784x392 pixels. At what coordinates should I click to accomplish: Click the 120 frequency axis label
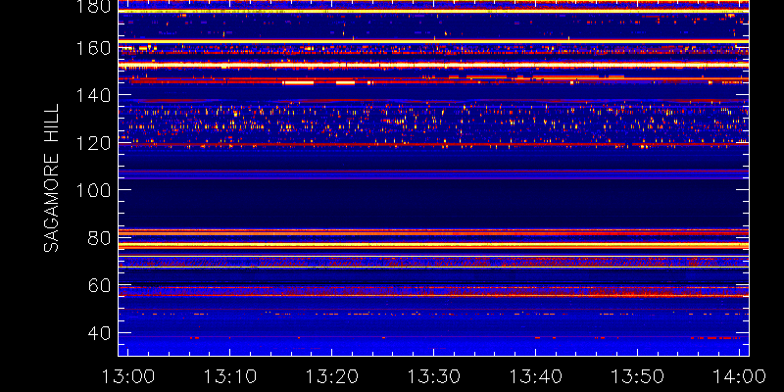tap(94, 143)
